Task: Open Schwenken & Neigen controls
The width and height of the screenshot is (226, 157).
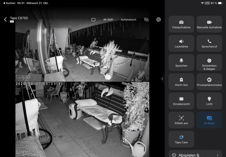Action: [x=209, y=62]
